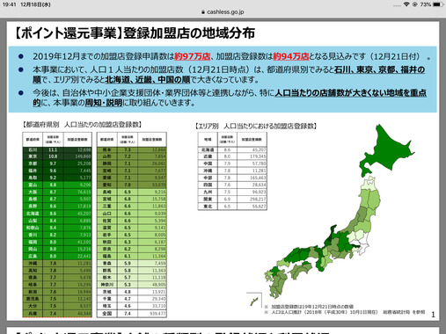Viewport: 446px width, 334px height.
Task: Tap the 島根 cell in prefecture table
Action: pos(33,199)
